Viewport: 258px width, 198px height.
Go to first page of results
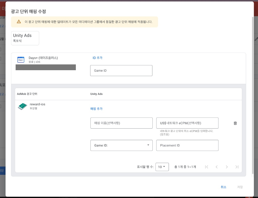click(207, 167)
